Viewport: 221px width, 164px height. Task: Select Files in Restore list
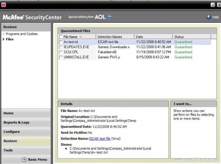coord(10,39)
